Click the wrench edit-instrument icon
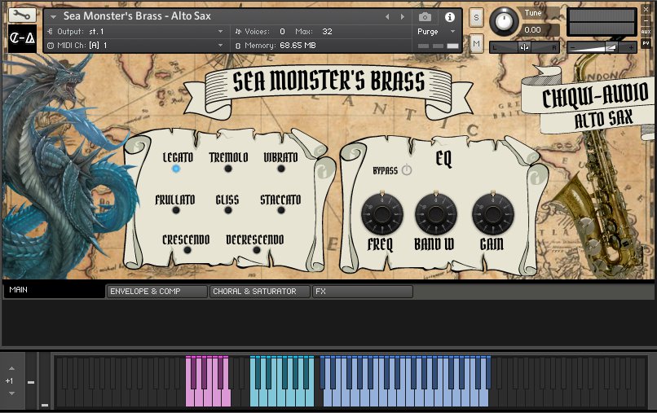Image resolution: width=657 pixels, height=413 pixels. tap(20, 15)
